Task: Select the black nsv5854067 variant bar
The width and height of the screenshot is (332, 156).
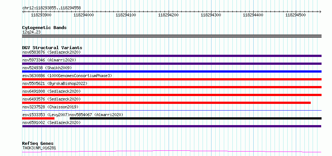Action: pyautogui.click(x=195, y=118)
